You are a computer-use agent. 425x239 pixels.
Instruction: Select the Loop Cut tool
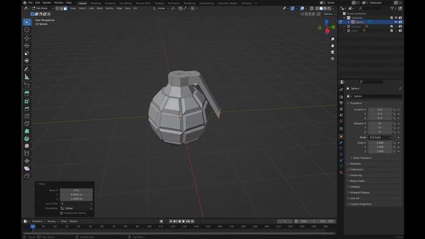27,116
